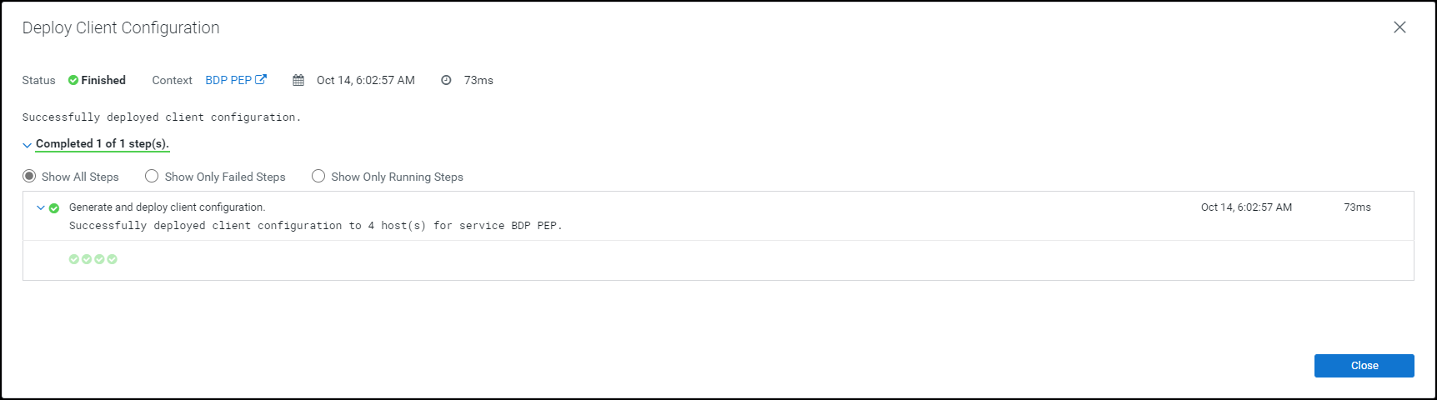Collapse the Completed 1 of 1 step(s) section
This screenshot has height=400, width=1437.
click(27, 145)
